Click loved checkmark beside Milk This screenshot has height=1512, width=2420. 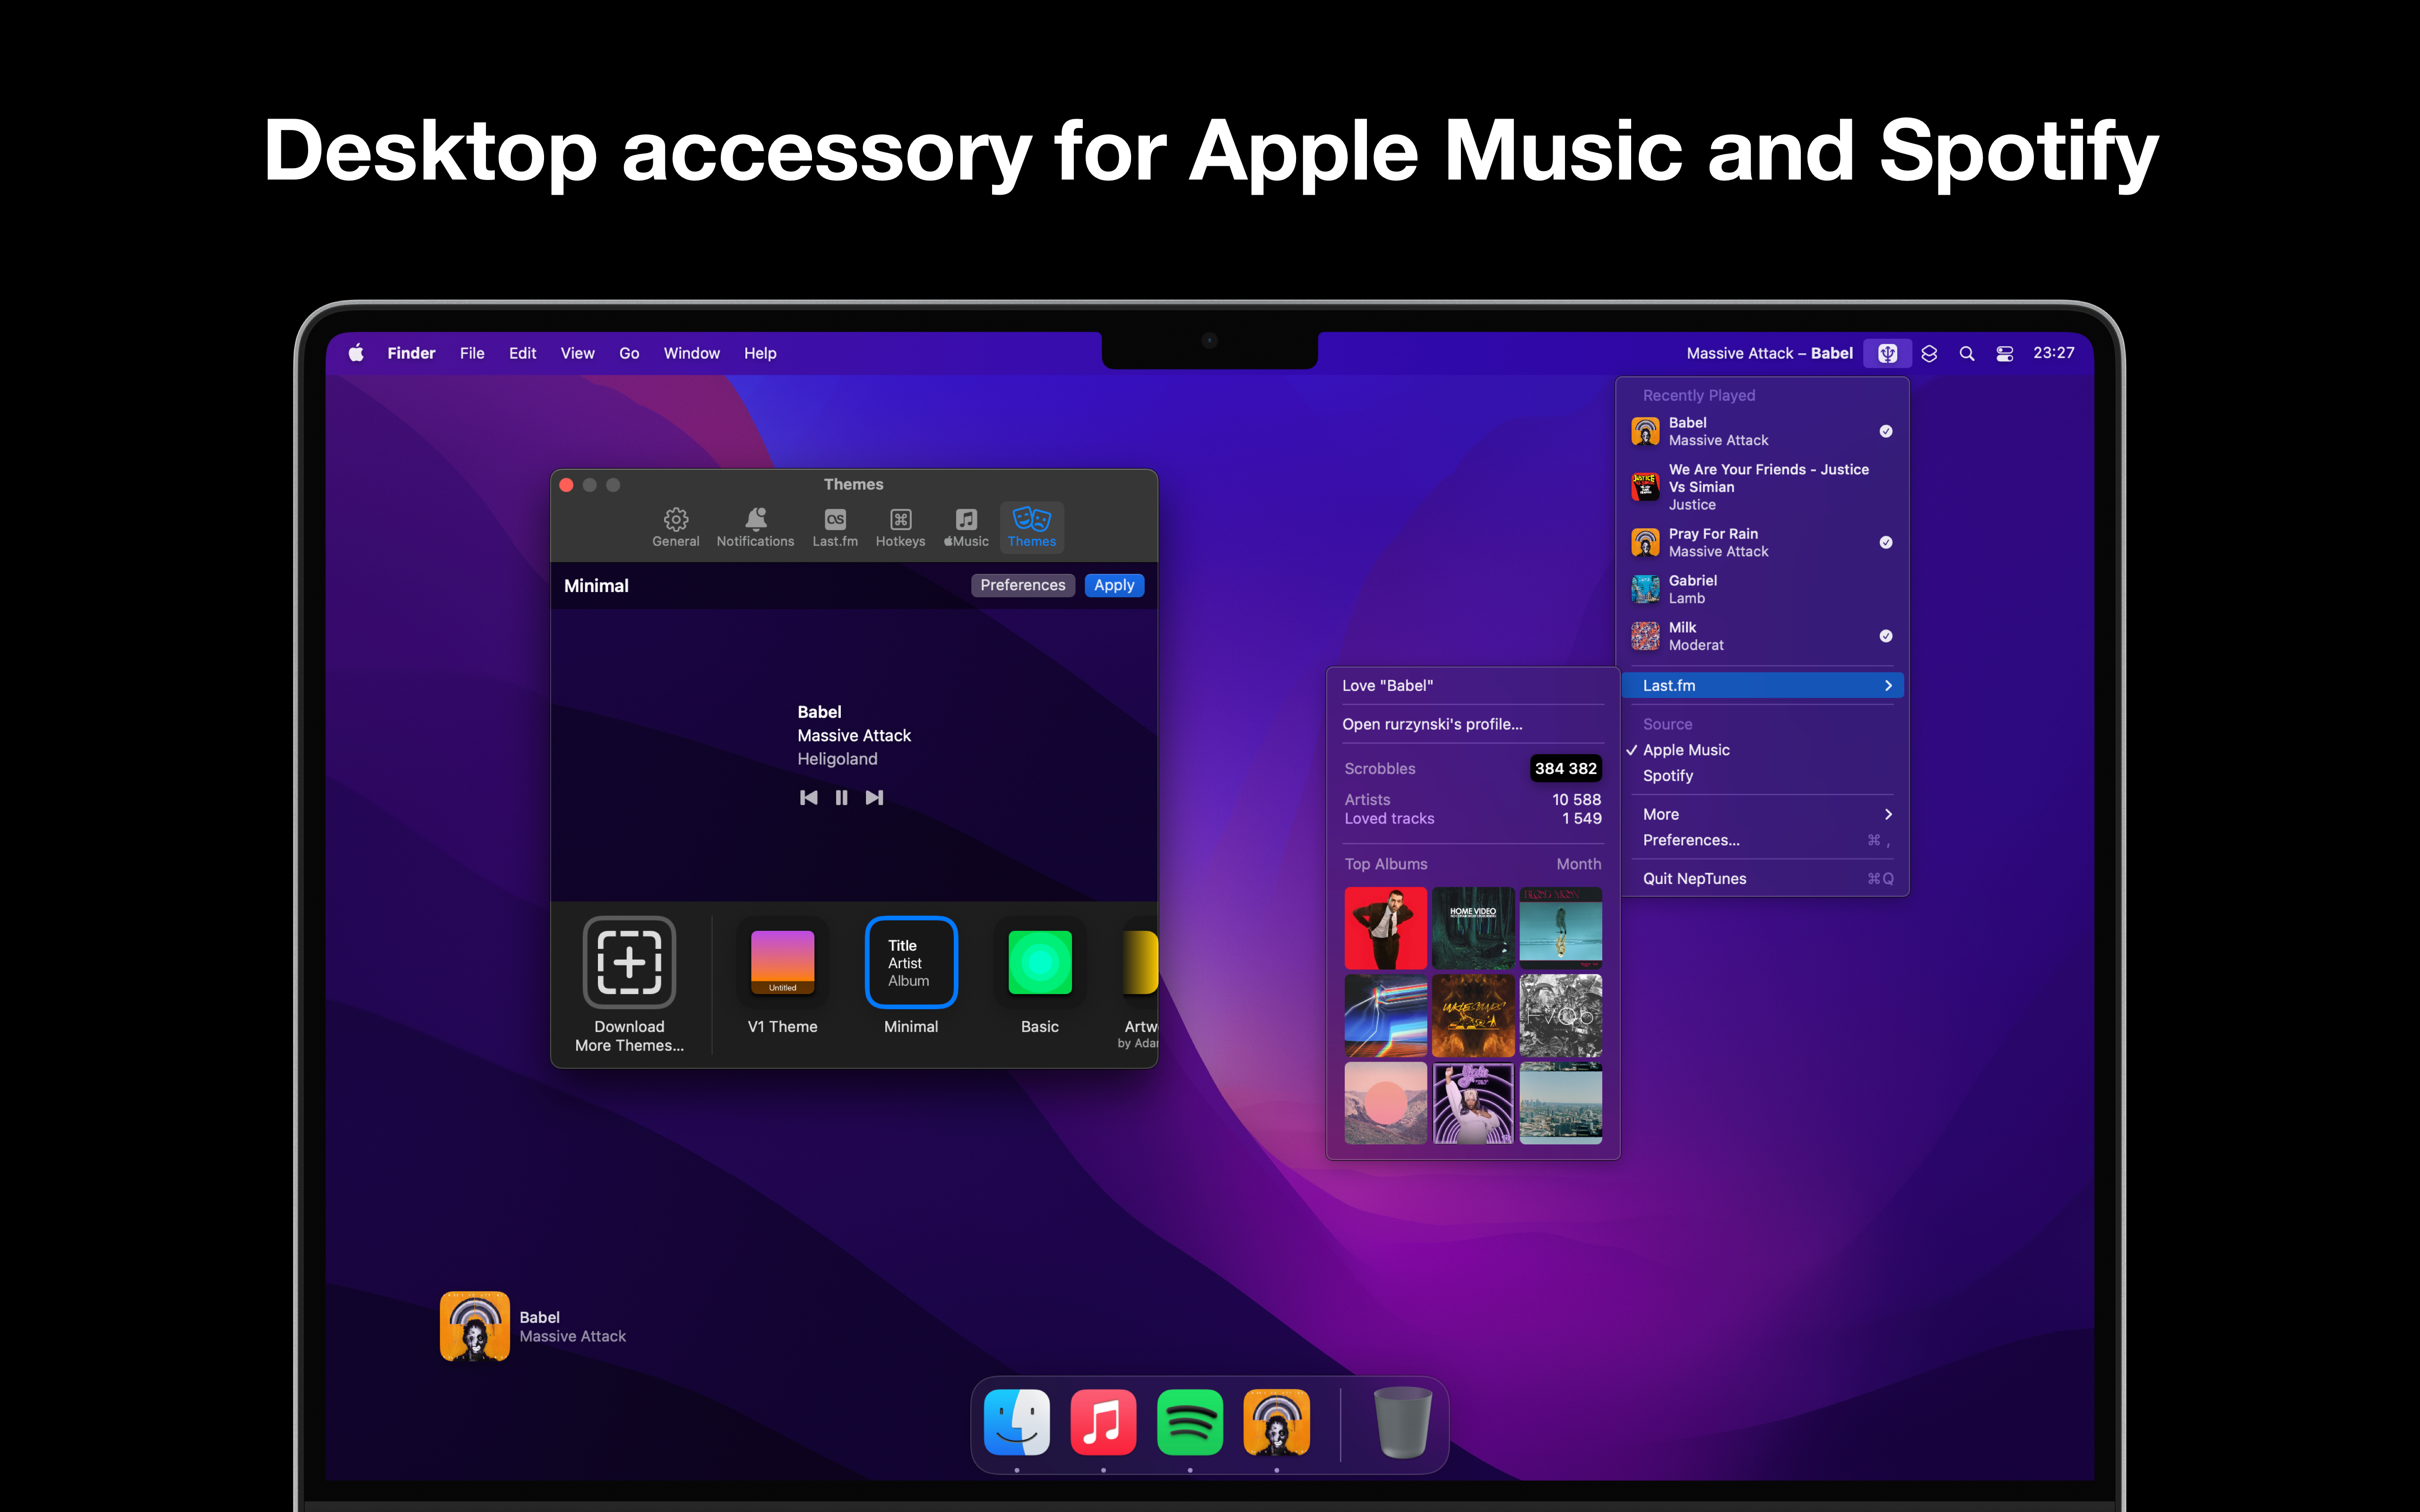[x=1886, y=636]
